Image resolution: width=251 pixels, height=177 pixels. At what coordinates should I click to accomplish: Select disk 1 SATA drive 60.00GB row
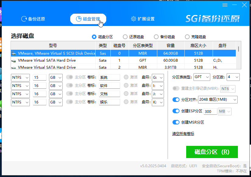pyautogui.click(x=123, y=60)
